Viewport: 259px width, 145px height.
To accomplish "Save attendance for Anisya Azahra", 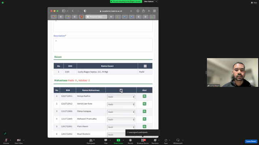I will pyautogui.click(x=144, y=96).
